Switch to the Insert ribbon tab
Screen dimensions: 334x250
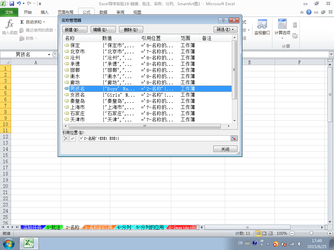tap(44, 12)
